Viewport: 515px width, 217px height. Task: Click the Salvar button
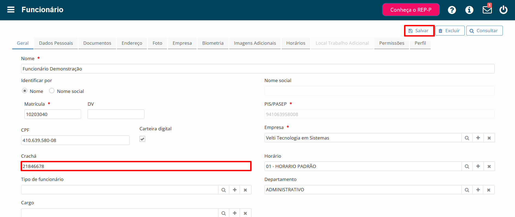(419, 31)
